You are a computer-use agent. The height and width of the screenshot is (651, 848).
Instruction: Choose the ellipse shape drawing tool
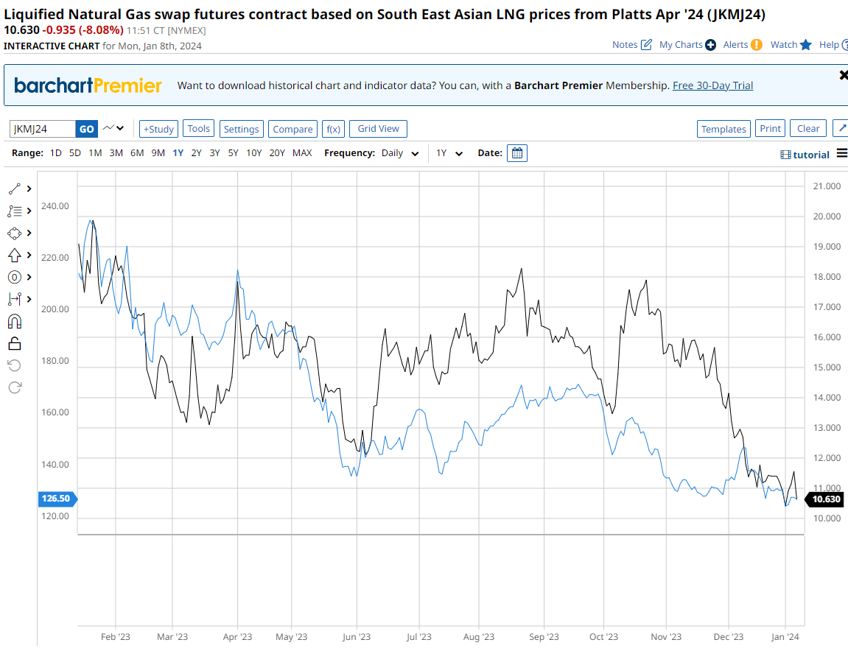pos(15,233)
